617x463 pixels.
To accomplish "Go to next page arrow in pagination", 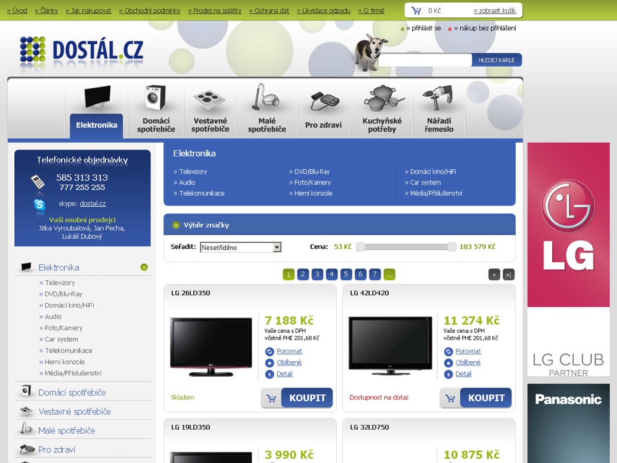I will click(494, 275).
